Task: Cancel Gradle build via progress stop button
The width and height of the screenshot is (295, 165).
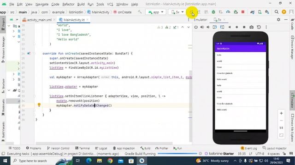Action: (201, 154)
